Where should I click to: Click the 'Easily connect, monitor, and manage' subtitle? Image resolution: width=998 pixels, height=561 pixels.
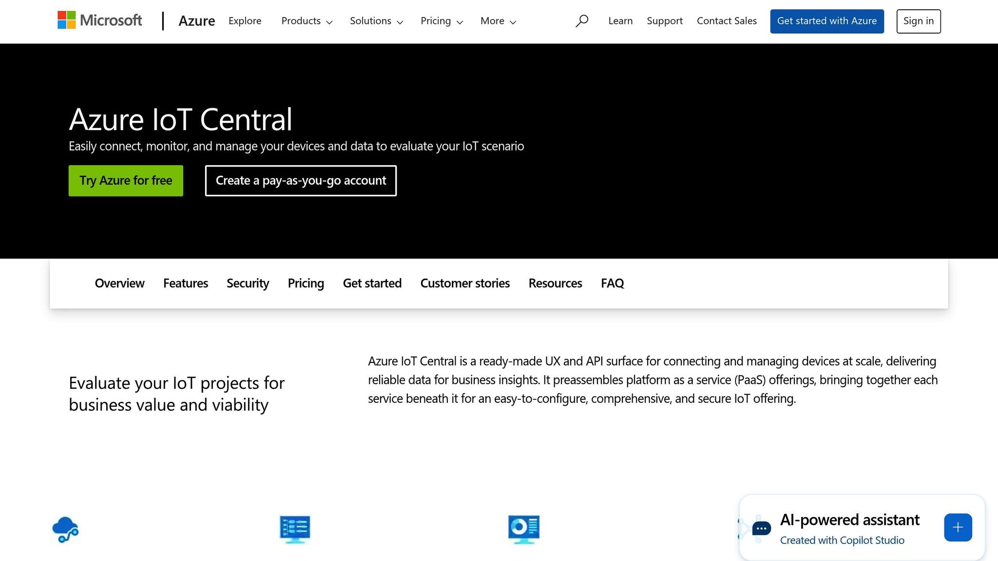pos(296,146)
